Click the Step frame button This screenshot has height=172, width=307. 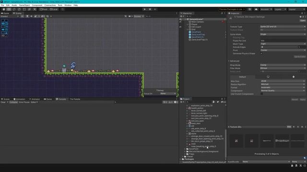pos(155,10)
